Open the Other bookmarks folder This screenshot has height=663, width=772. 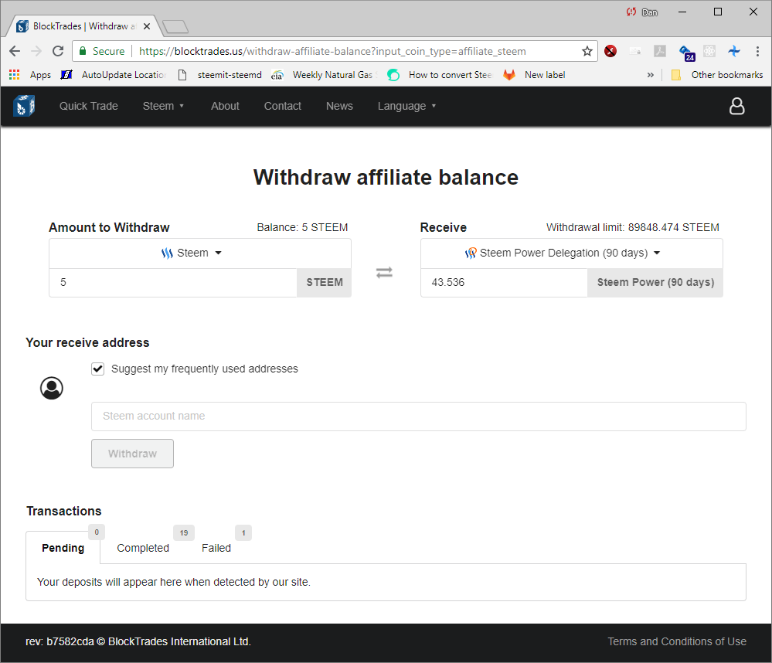(717, 75)
